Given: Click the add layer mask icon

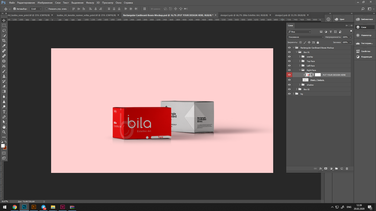Looking at the screenshot, I should coord(326,169).
